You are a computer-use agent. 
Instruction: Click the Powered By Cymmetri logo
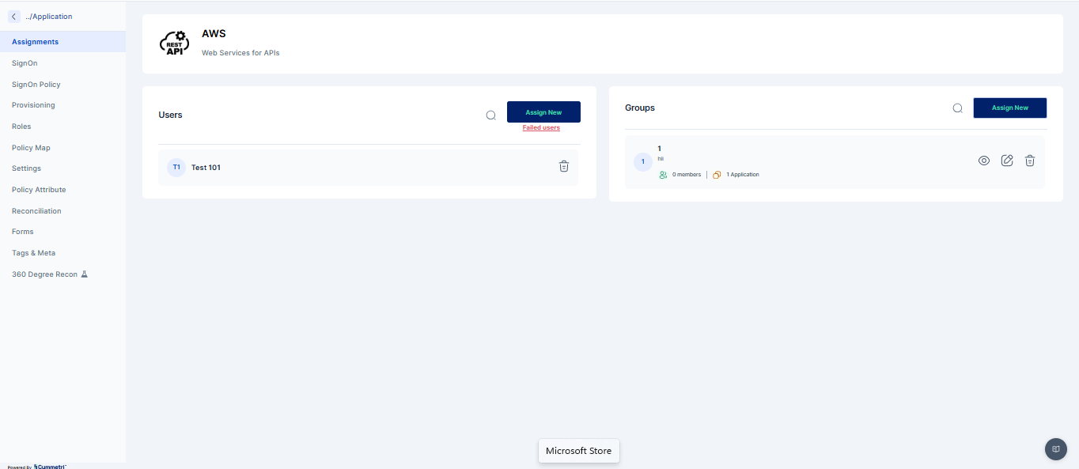(x=37, y=467)
